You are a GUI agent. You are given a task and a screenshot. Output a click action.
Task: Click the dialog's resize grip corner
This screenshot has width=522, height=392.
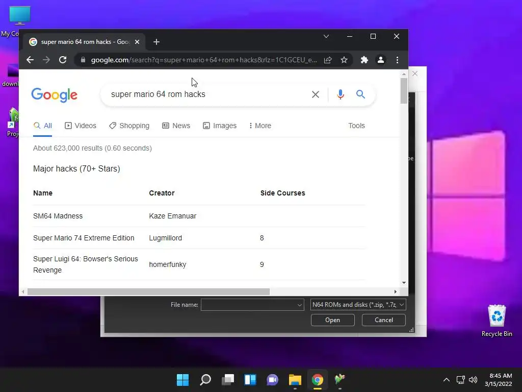point(411,330)
